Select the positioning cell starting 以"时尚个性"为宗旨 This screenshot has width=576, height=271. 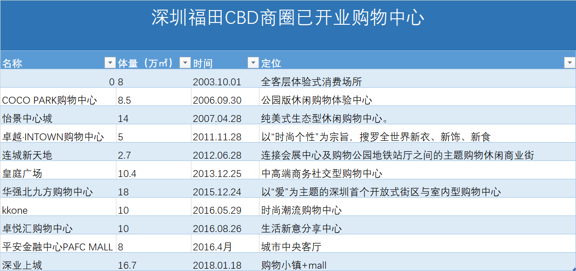[x=417, y=133]
